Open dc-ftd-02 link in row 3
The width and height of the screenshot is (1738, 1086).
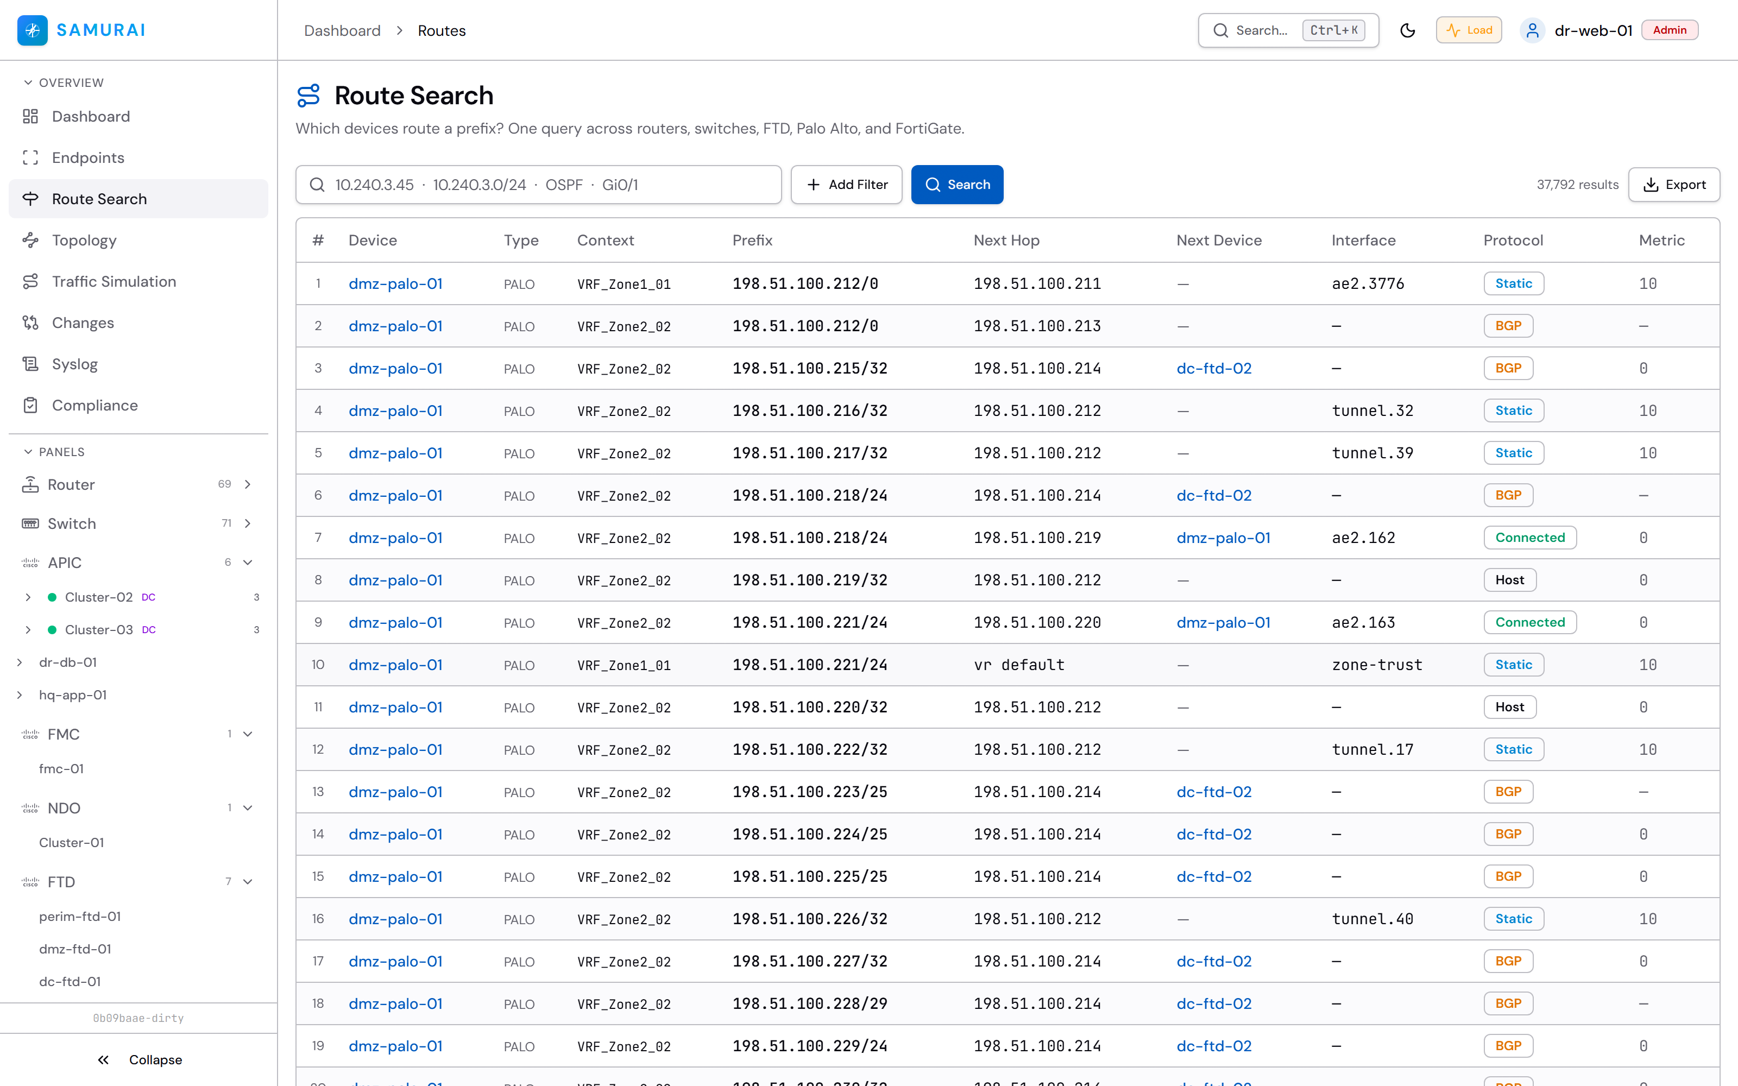point(1214,369)
